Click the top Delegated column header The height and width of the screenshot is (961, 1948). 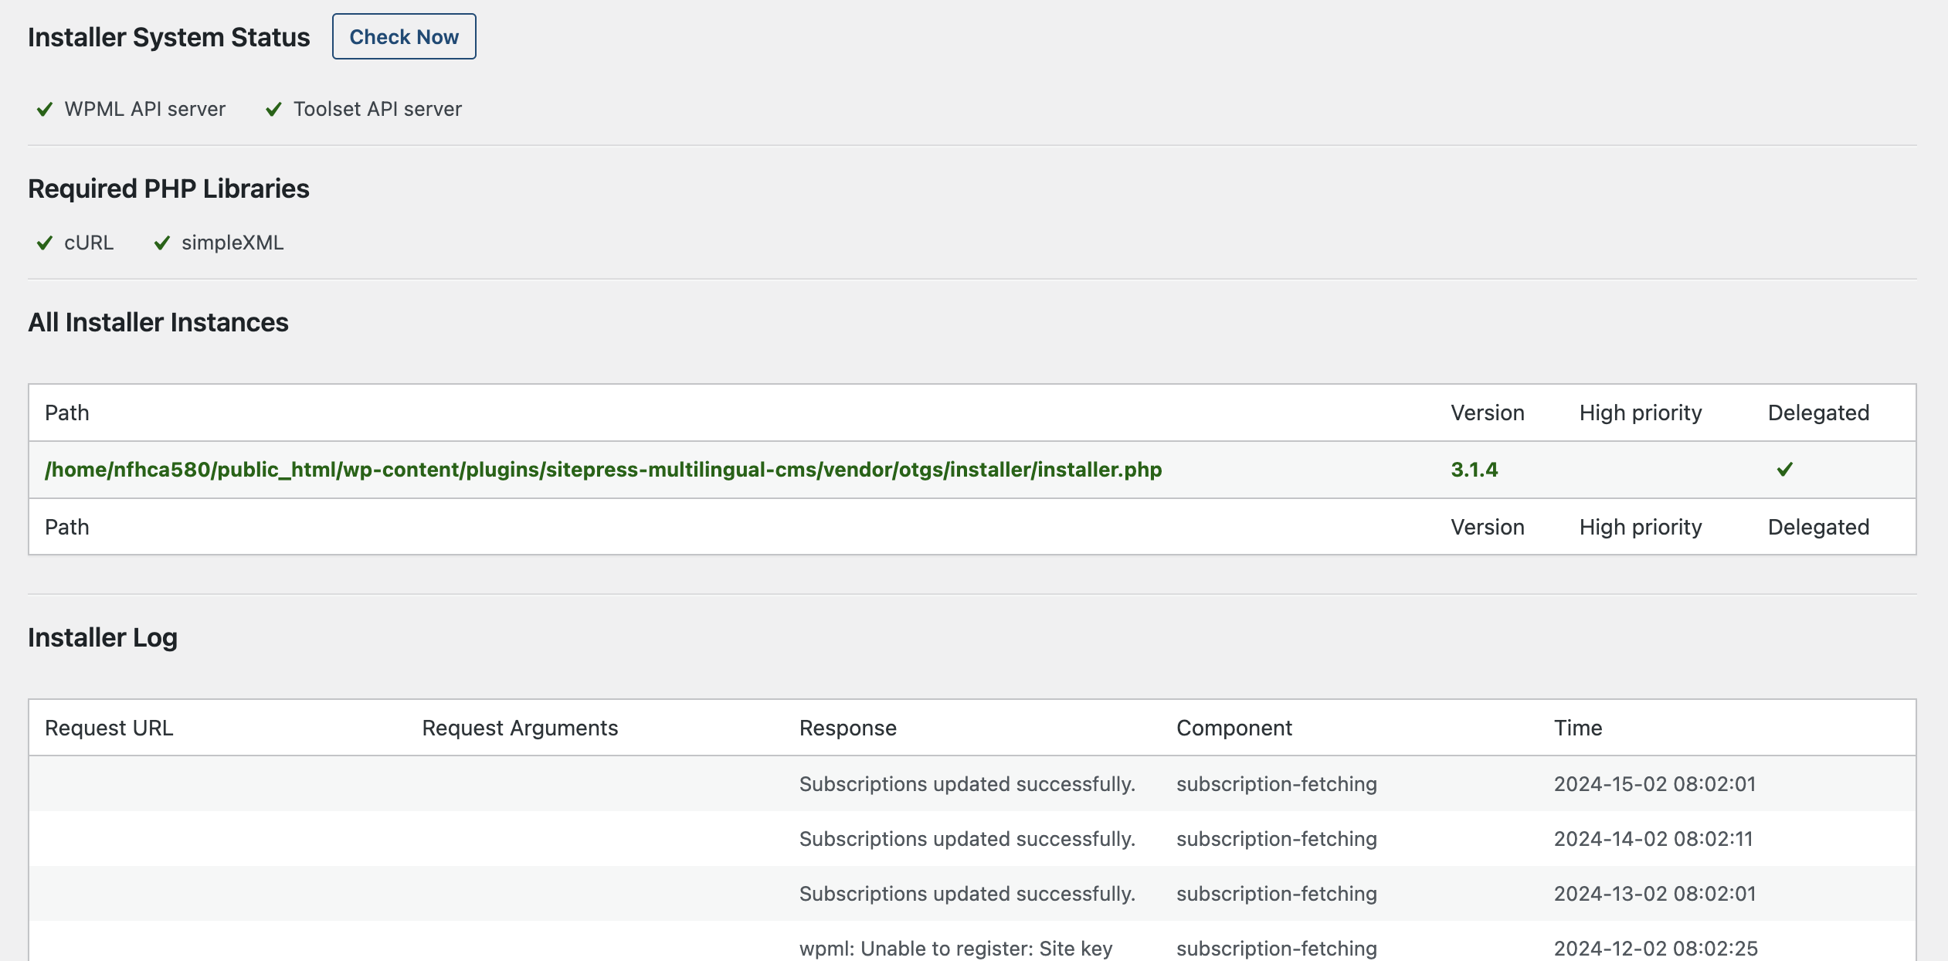1819,413
